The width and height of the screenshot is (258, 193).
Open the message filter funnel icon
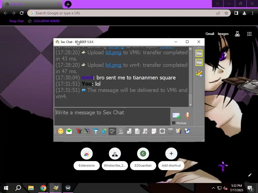(x=95, y=131)
